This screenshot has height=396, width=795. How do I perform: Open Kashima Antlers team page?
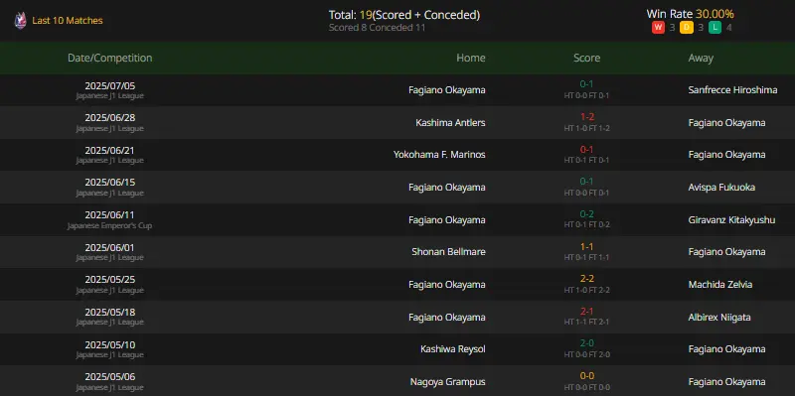tap(450, 122)
